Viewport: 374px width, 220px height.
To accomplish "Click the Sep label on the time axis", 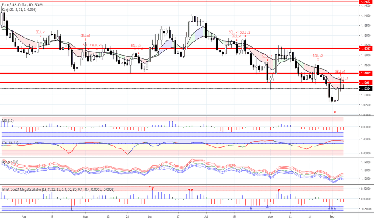I will pyautogui.click(x=332, y=217).
